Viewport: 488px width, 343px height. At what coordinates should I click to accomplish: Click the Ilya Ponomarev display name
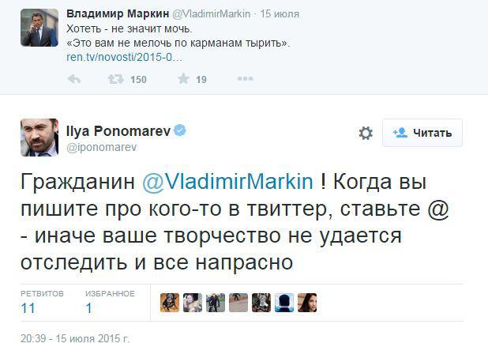point(119,130)
